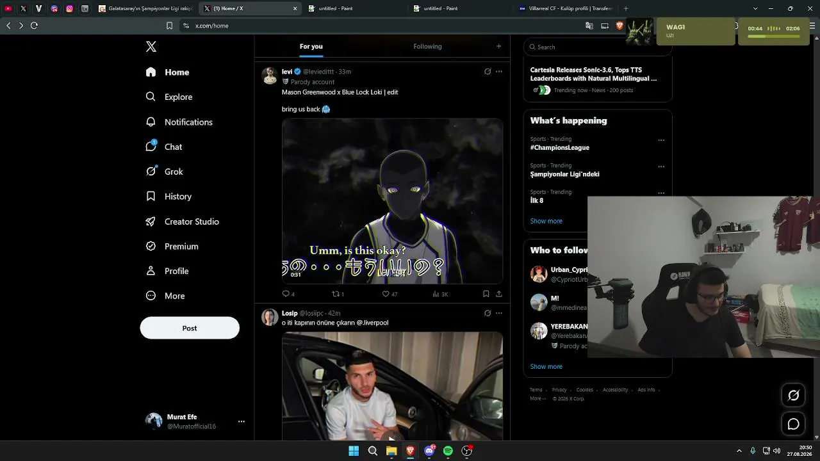Click the white Post button
The height and width of the screenshot is (461, 820).
point(190,328)
